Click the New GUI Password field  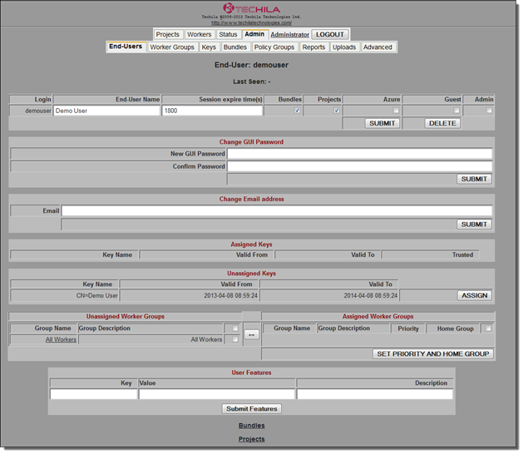[x=359, y=154]
